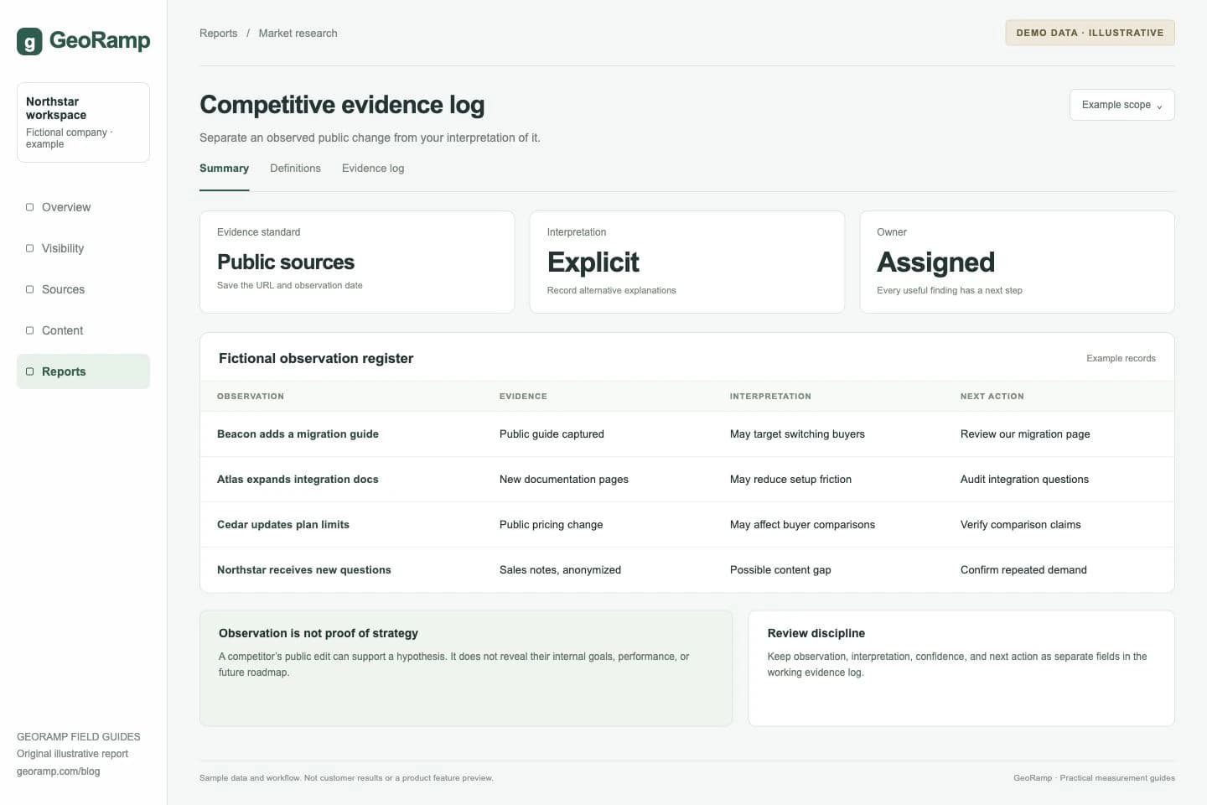The width and height of the screenshot is (1207, 805).
Task: Click the GeoRamp brand name
Action: pyautogui.click(x=100, y=40)
